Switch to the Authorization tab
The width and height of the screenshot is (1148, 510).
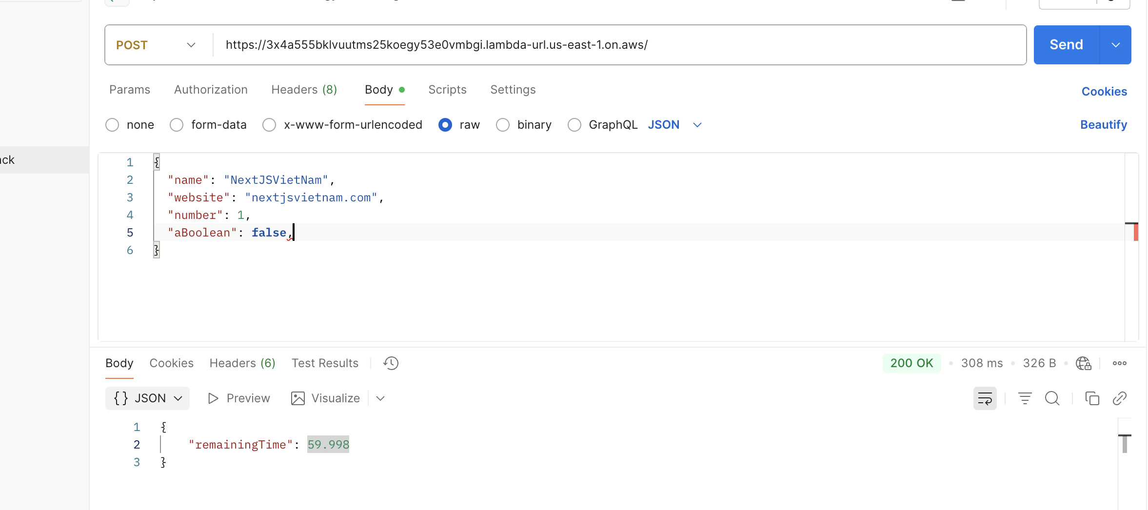click(211, 90)
